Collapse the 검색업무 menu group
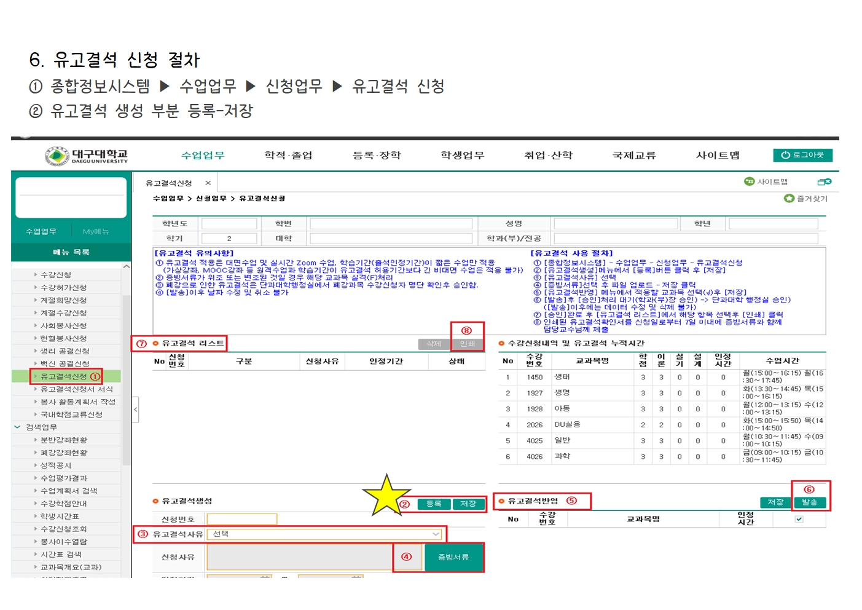The height and width of the screenshot is (610, 862). [17, 427]
